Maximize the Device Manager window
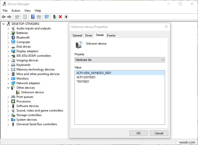This screenshot has height=145, width=198. coord(180,4)
